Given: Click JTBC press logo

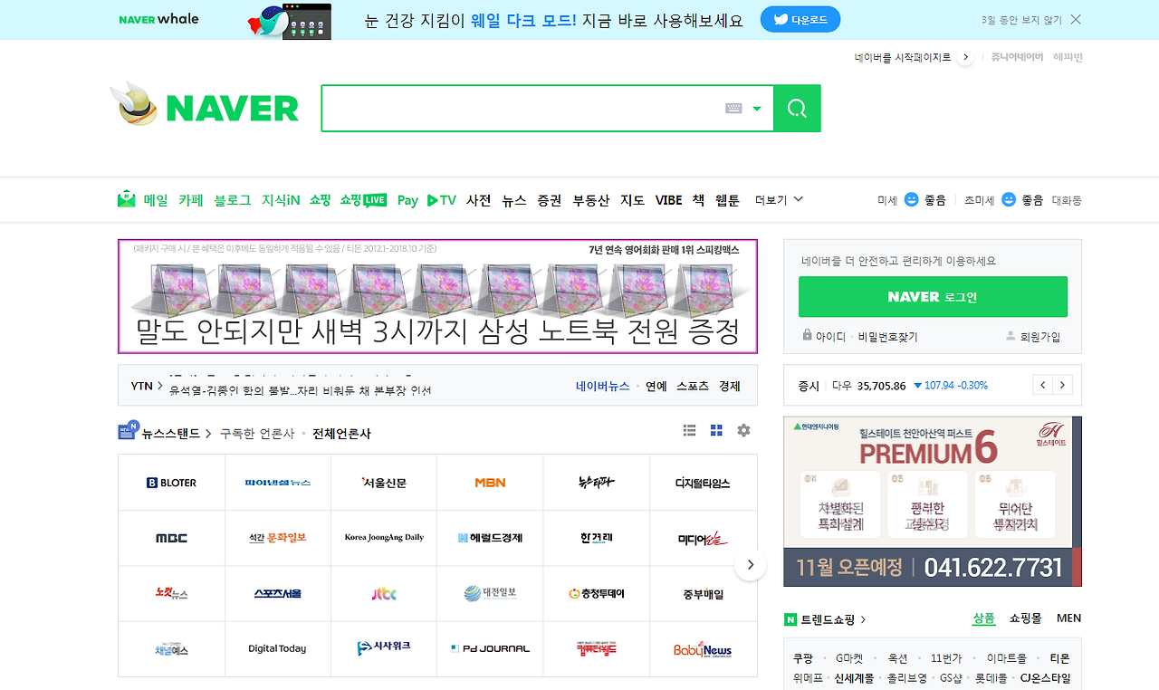Looking at the screenshot, I should (384, 594).
